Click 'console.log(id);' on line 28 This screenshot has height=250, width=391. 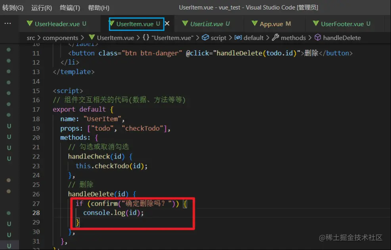tap(113, 213)
